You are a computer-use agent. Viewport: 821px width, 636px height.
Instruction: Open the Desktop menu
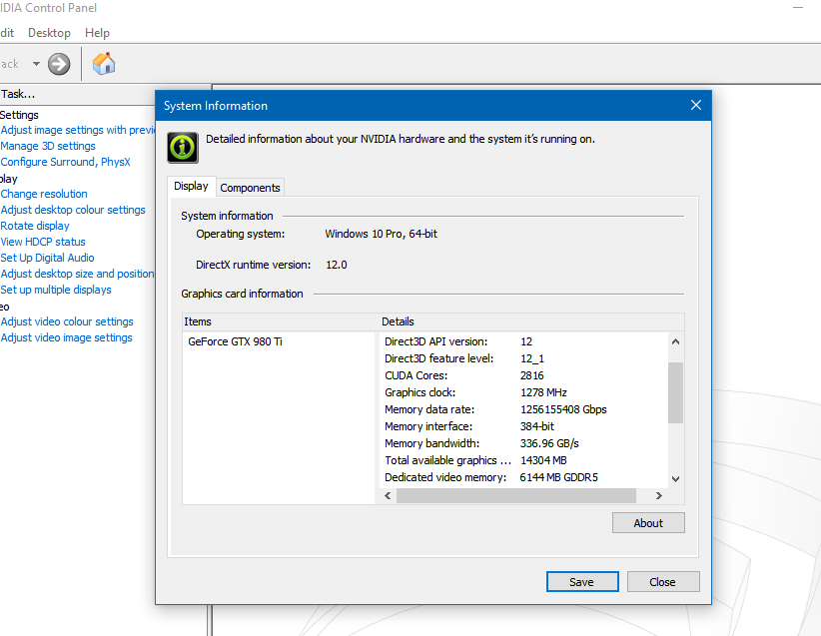(x=49, y=33)
